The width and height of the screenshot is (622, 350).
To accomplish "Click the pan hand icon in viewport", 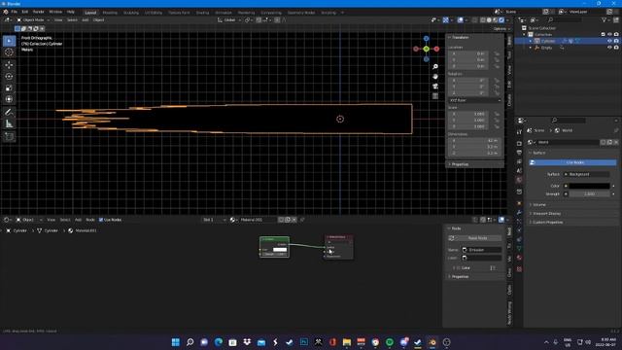I will (x=435, y=76).
